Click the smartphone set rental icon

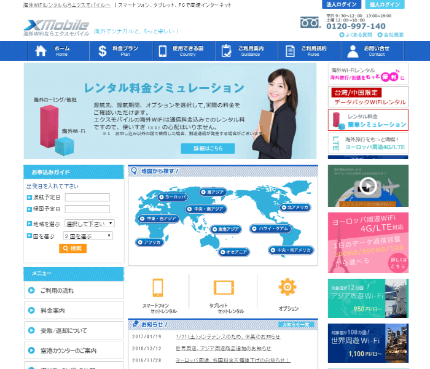(158, 288)
